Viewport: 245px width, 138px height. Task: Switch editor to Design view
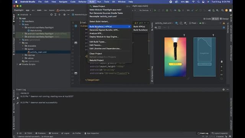tap(224, 19)
